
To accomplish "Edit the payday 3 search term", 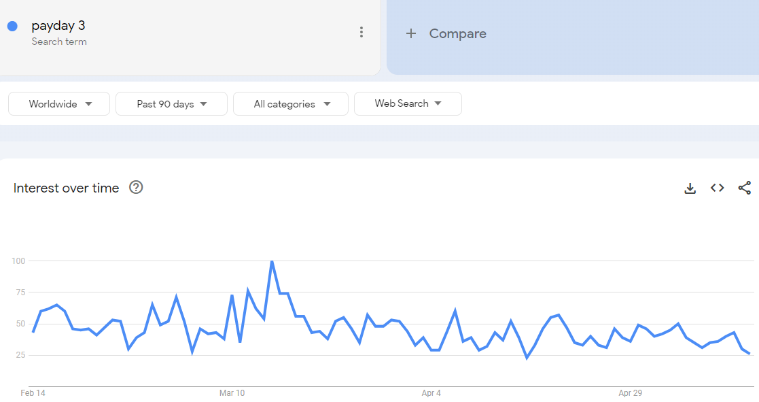I will [58, 25].
